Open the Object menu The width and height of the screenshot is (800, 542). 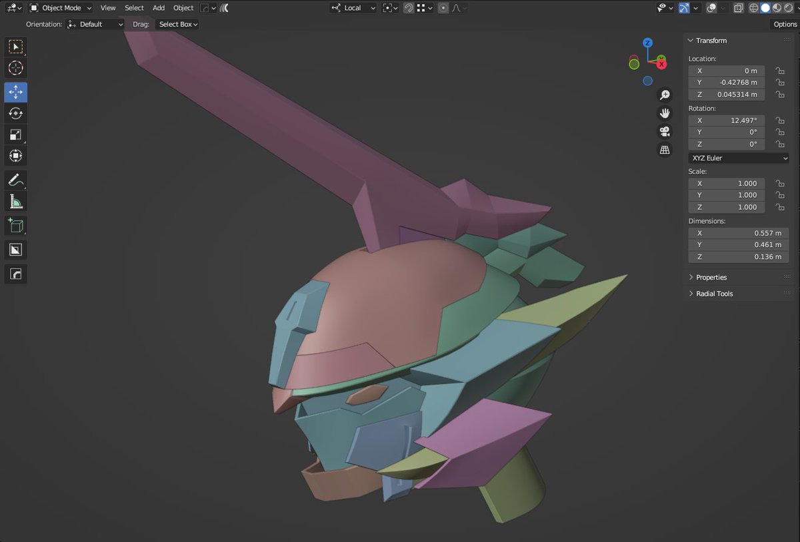tap(183, 8)
